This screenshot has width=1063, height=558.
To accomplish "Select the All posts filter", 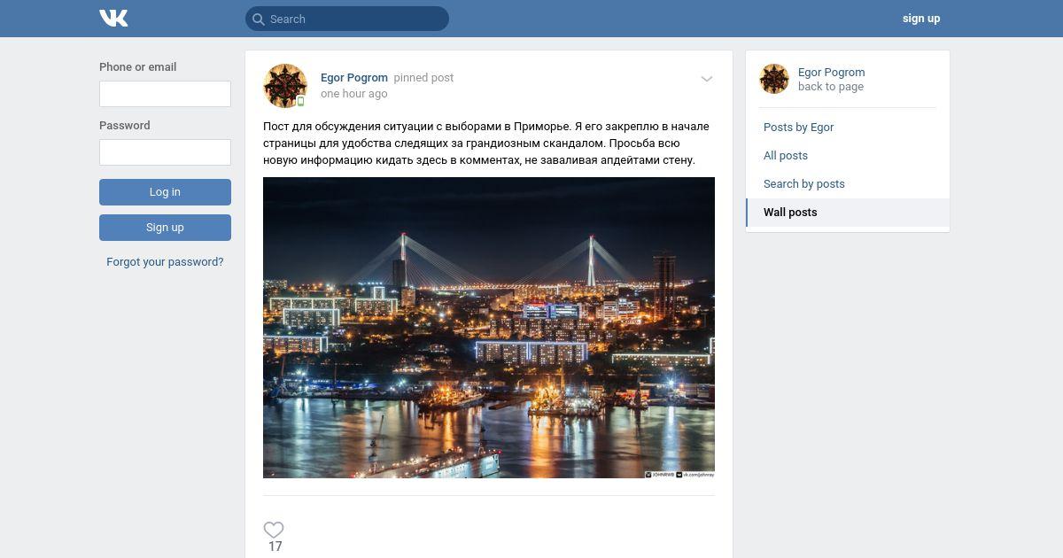I will (786, 155).
